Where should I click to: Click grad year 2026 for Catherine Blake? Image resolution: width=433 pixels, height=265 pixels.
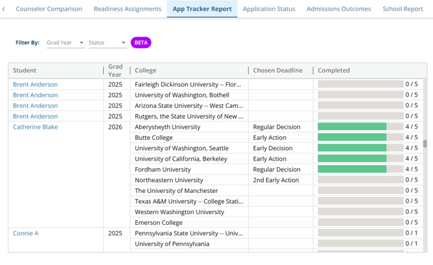pyautogui.click(x=115, y=127)
